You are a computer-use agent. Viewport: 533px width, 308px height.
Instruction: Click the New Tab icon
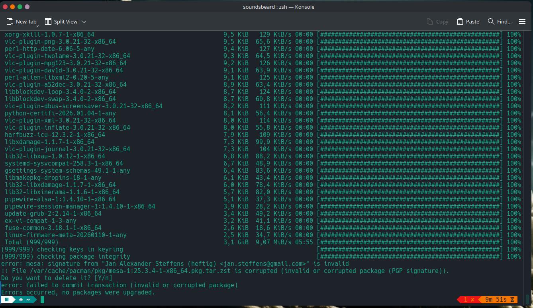[10, 21]
